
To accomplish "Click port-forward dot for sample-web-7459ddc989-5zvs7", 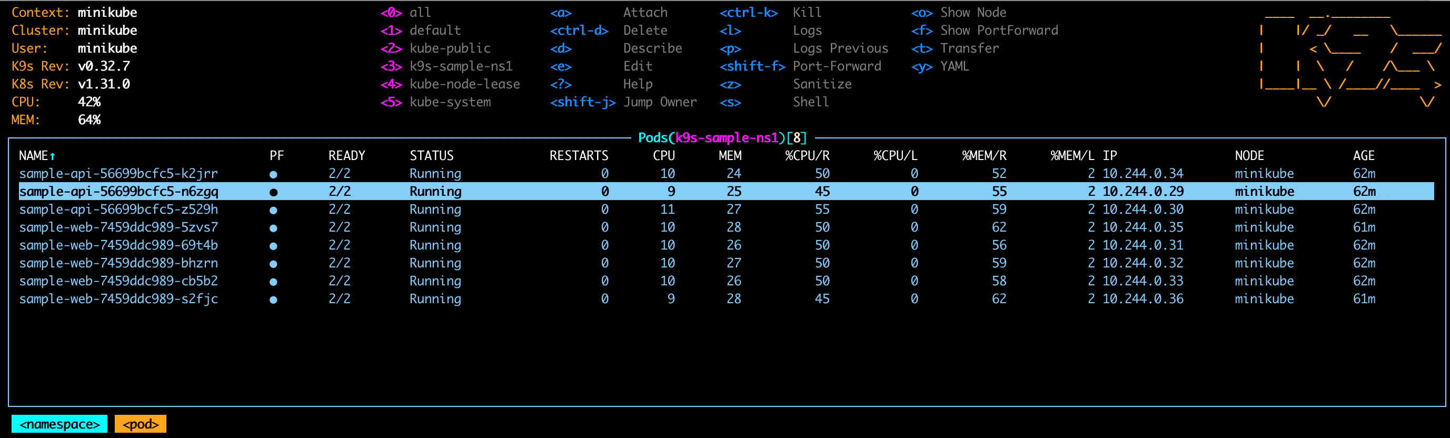I will coord(273,228).
